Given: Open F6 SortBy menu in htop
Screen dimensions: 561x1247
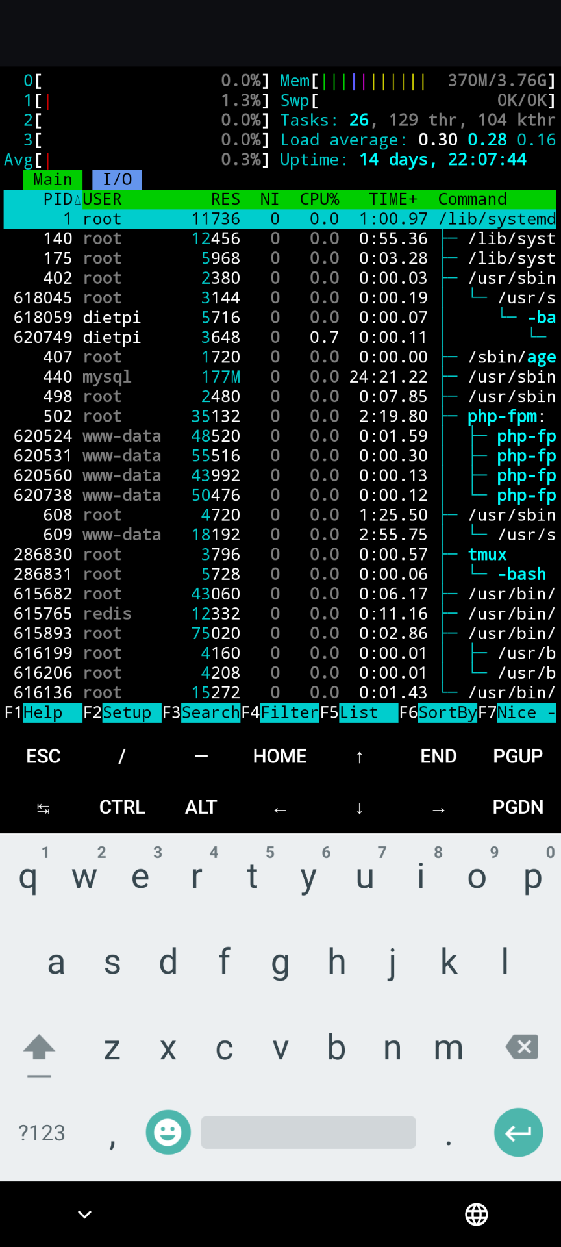Looking at the screenshot, I should pos(438,712).
